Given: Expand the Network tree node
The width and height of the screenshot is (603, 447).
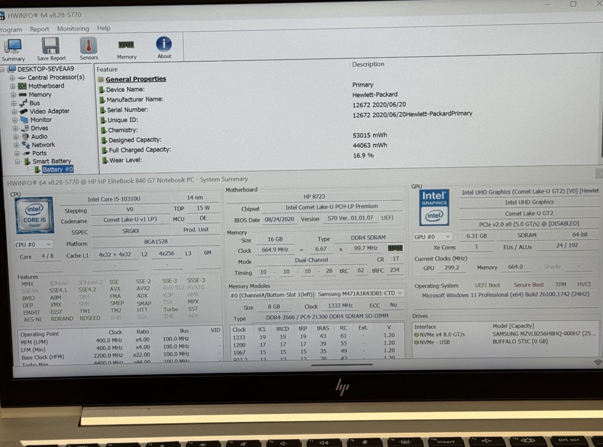Looking at the screenshot, I should click(16, 145).
